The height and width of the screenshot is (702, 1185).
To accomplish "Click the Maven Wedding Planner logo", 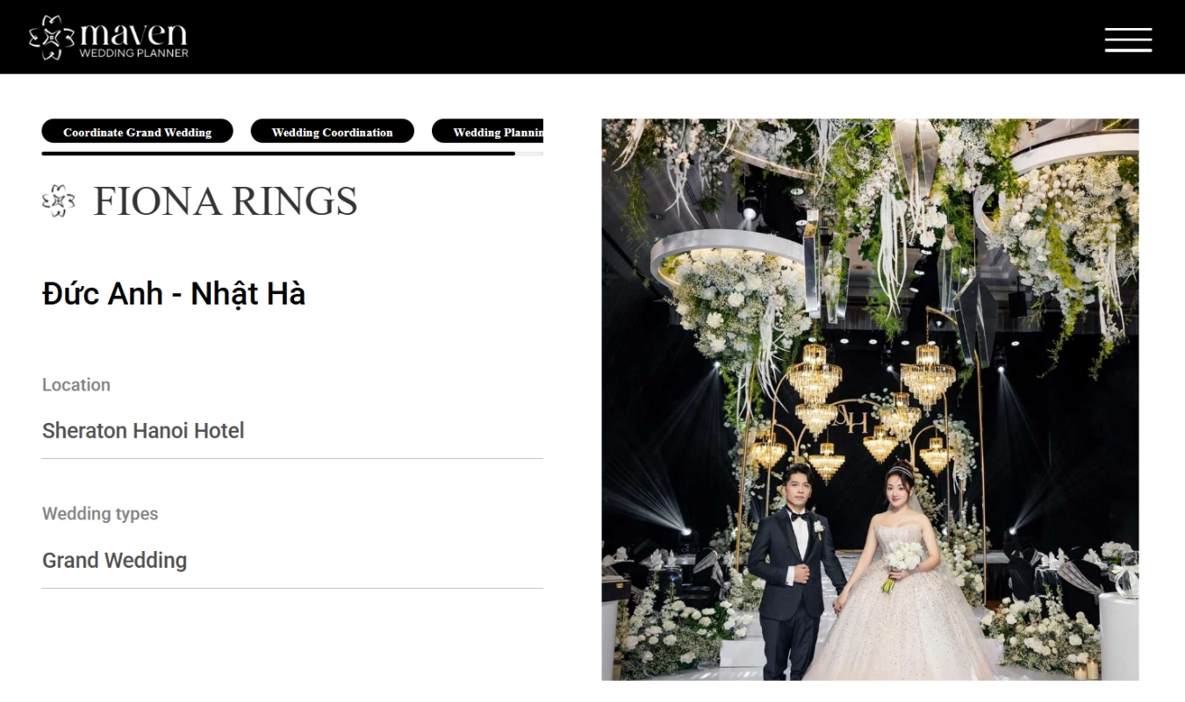I will (x=109, y=37).
